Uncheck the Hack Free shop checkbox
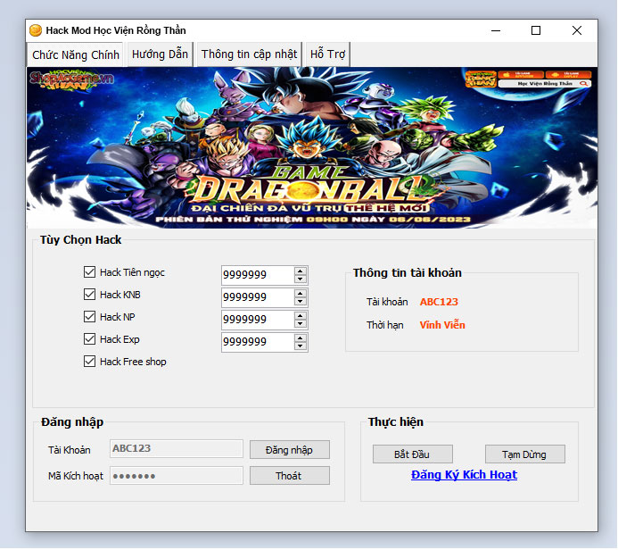This screenshot has height=550, width=618. pyautogui.click(x=89, y=362)
